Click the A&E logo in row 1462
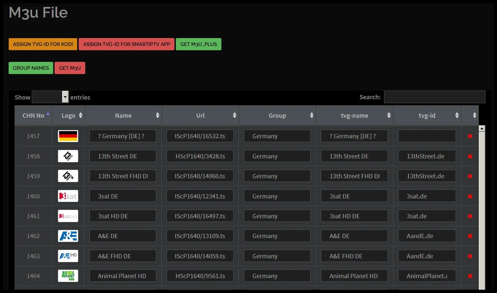This screenshot has height=293, width=497. (x=68, y=236)
